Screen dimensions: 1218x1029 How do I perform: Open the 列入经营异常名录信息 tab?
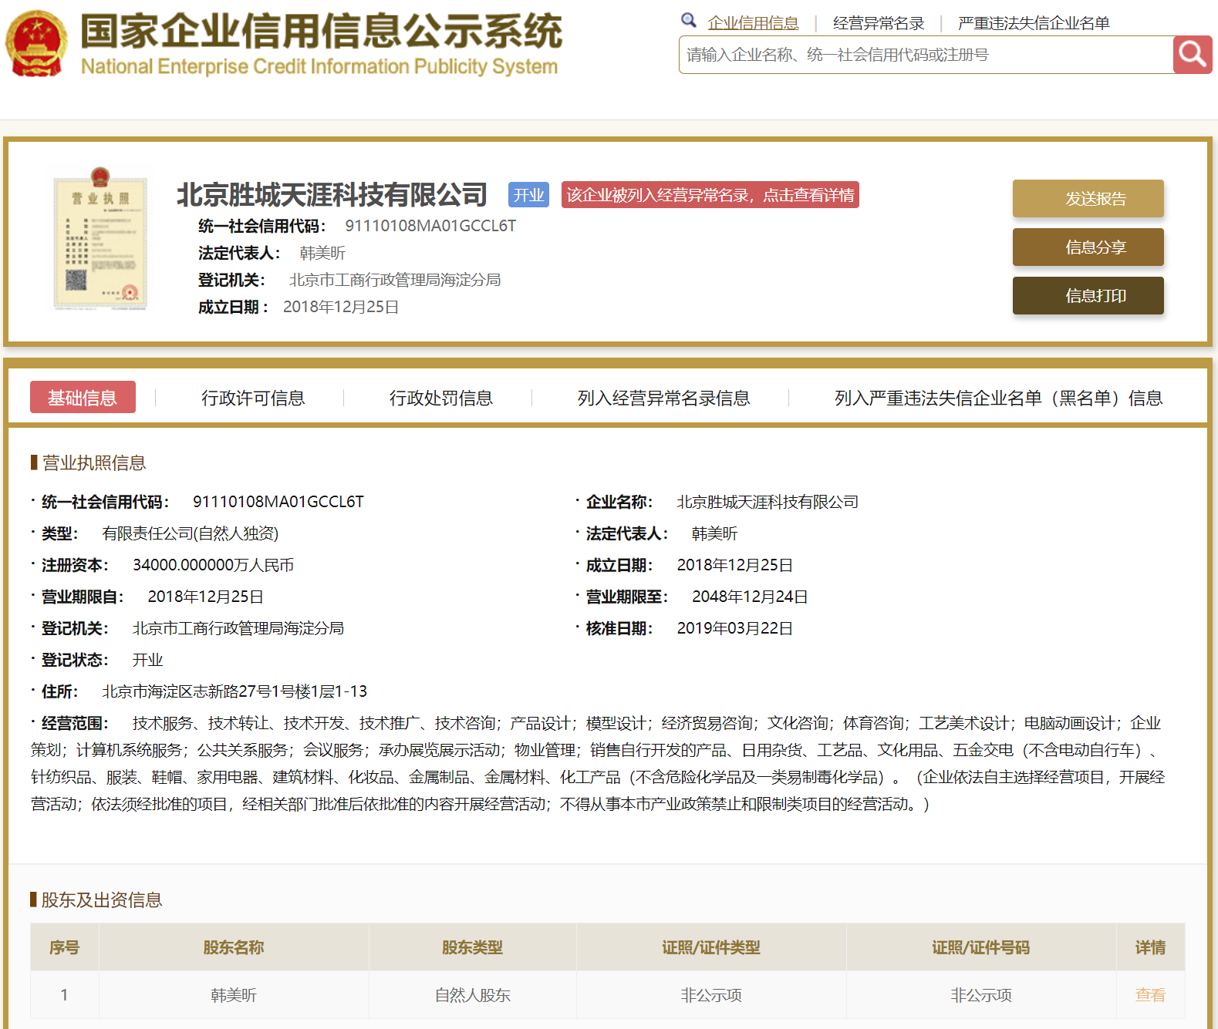(x=663, y=398)
